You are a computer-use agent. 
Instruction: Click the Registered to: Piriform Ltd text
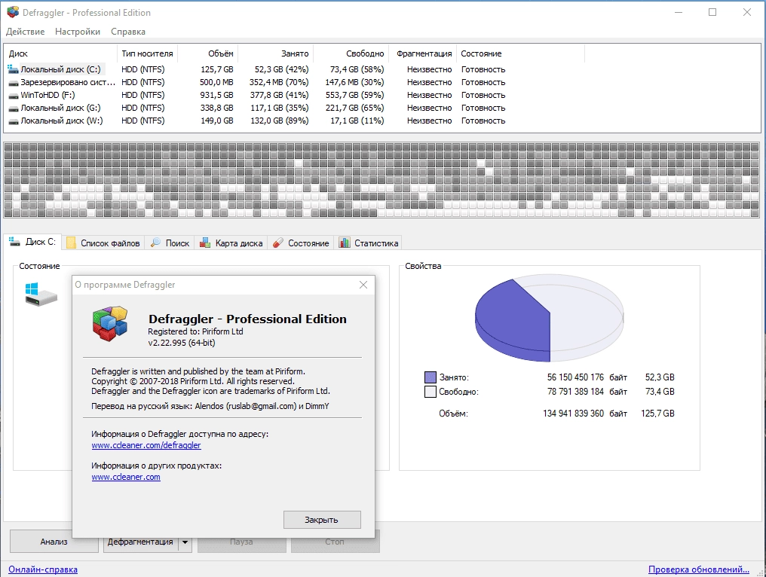pyautogui.click(x=195, y=331)
